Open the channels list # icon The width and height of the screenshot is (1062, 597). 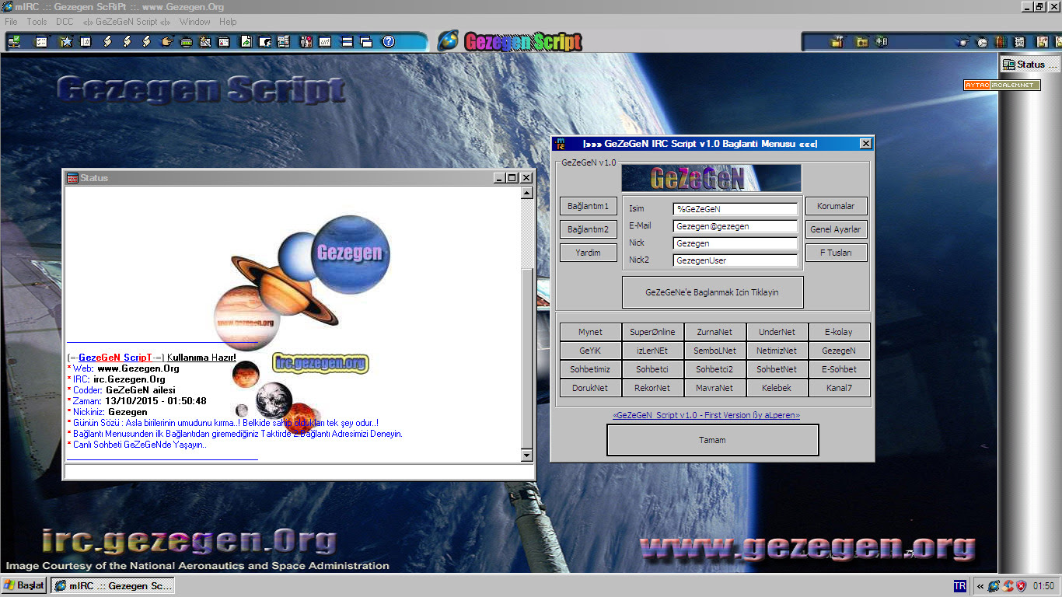point(86,42)
